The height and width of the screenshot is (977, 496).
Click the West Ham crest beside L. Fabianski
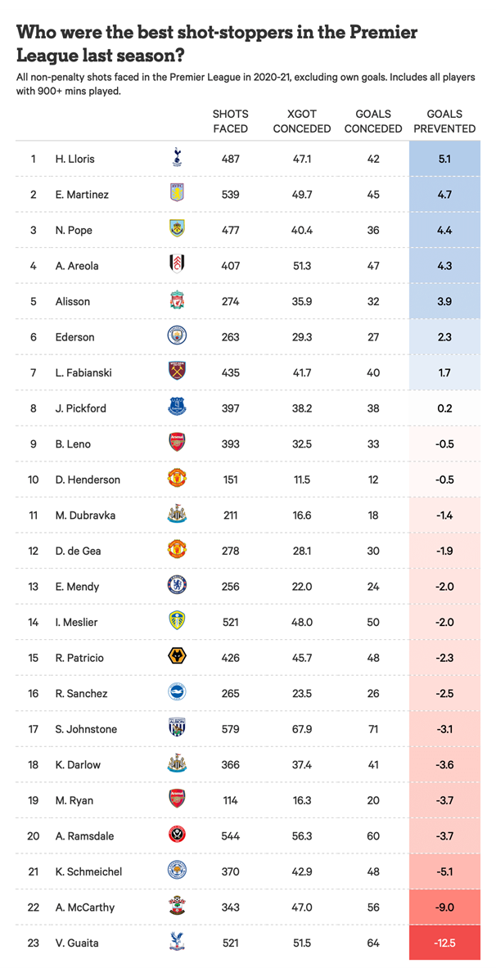click(x=177, y=372)
